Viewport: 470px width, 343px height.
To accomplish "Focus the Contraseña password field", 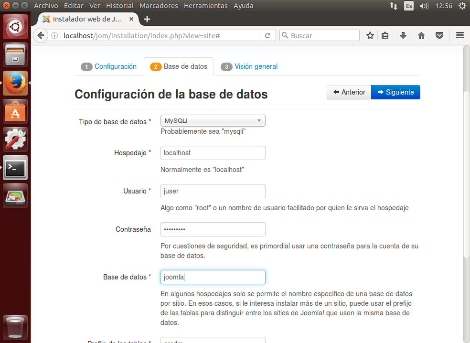I will pos(213,229).
